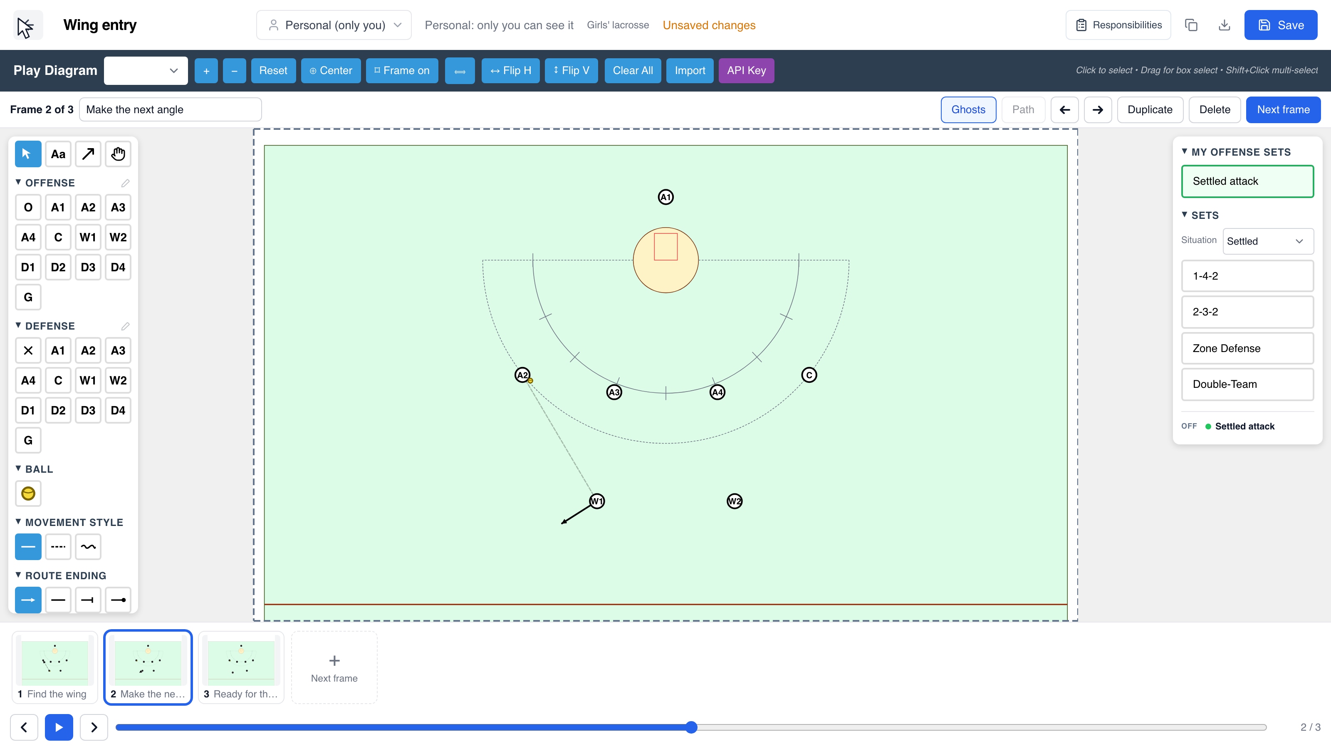Go to next frame with right arrow
The image size is (1331, 749).
click(x=1098, y=109)
